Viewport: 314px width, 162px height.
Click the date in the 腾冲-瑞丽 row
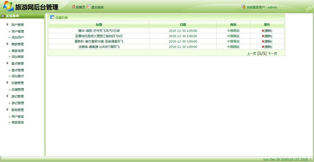click(x=183, y=31)
